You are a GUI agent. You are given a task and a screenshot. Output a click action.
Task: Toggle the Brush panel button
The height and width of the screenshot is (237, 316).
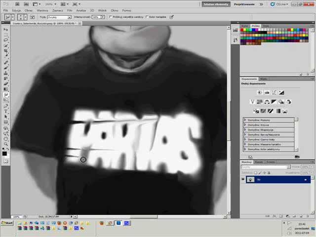tap(32, 17)
